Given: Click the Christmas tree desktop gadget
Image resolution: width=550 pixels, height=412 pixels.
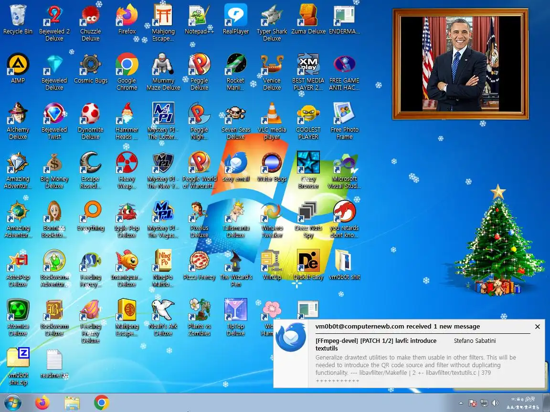Looking at the screenshot, I should coord(499,240).
